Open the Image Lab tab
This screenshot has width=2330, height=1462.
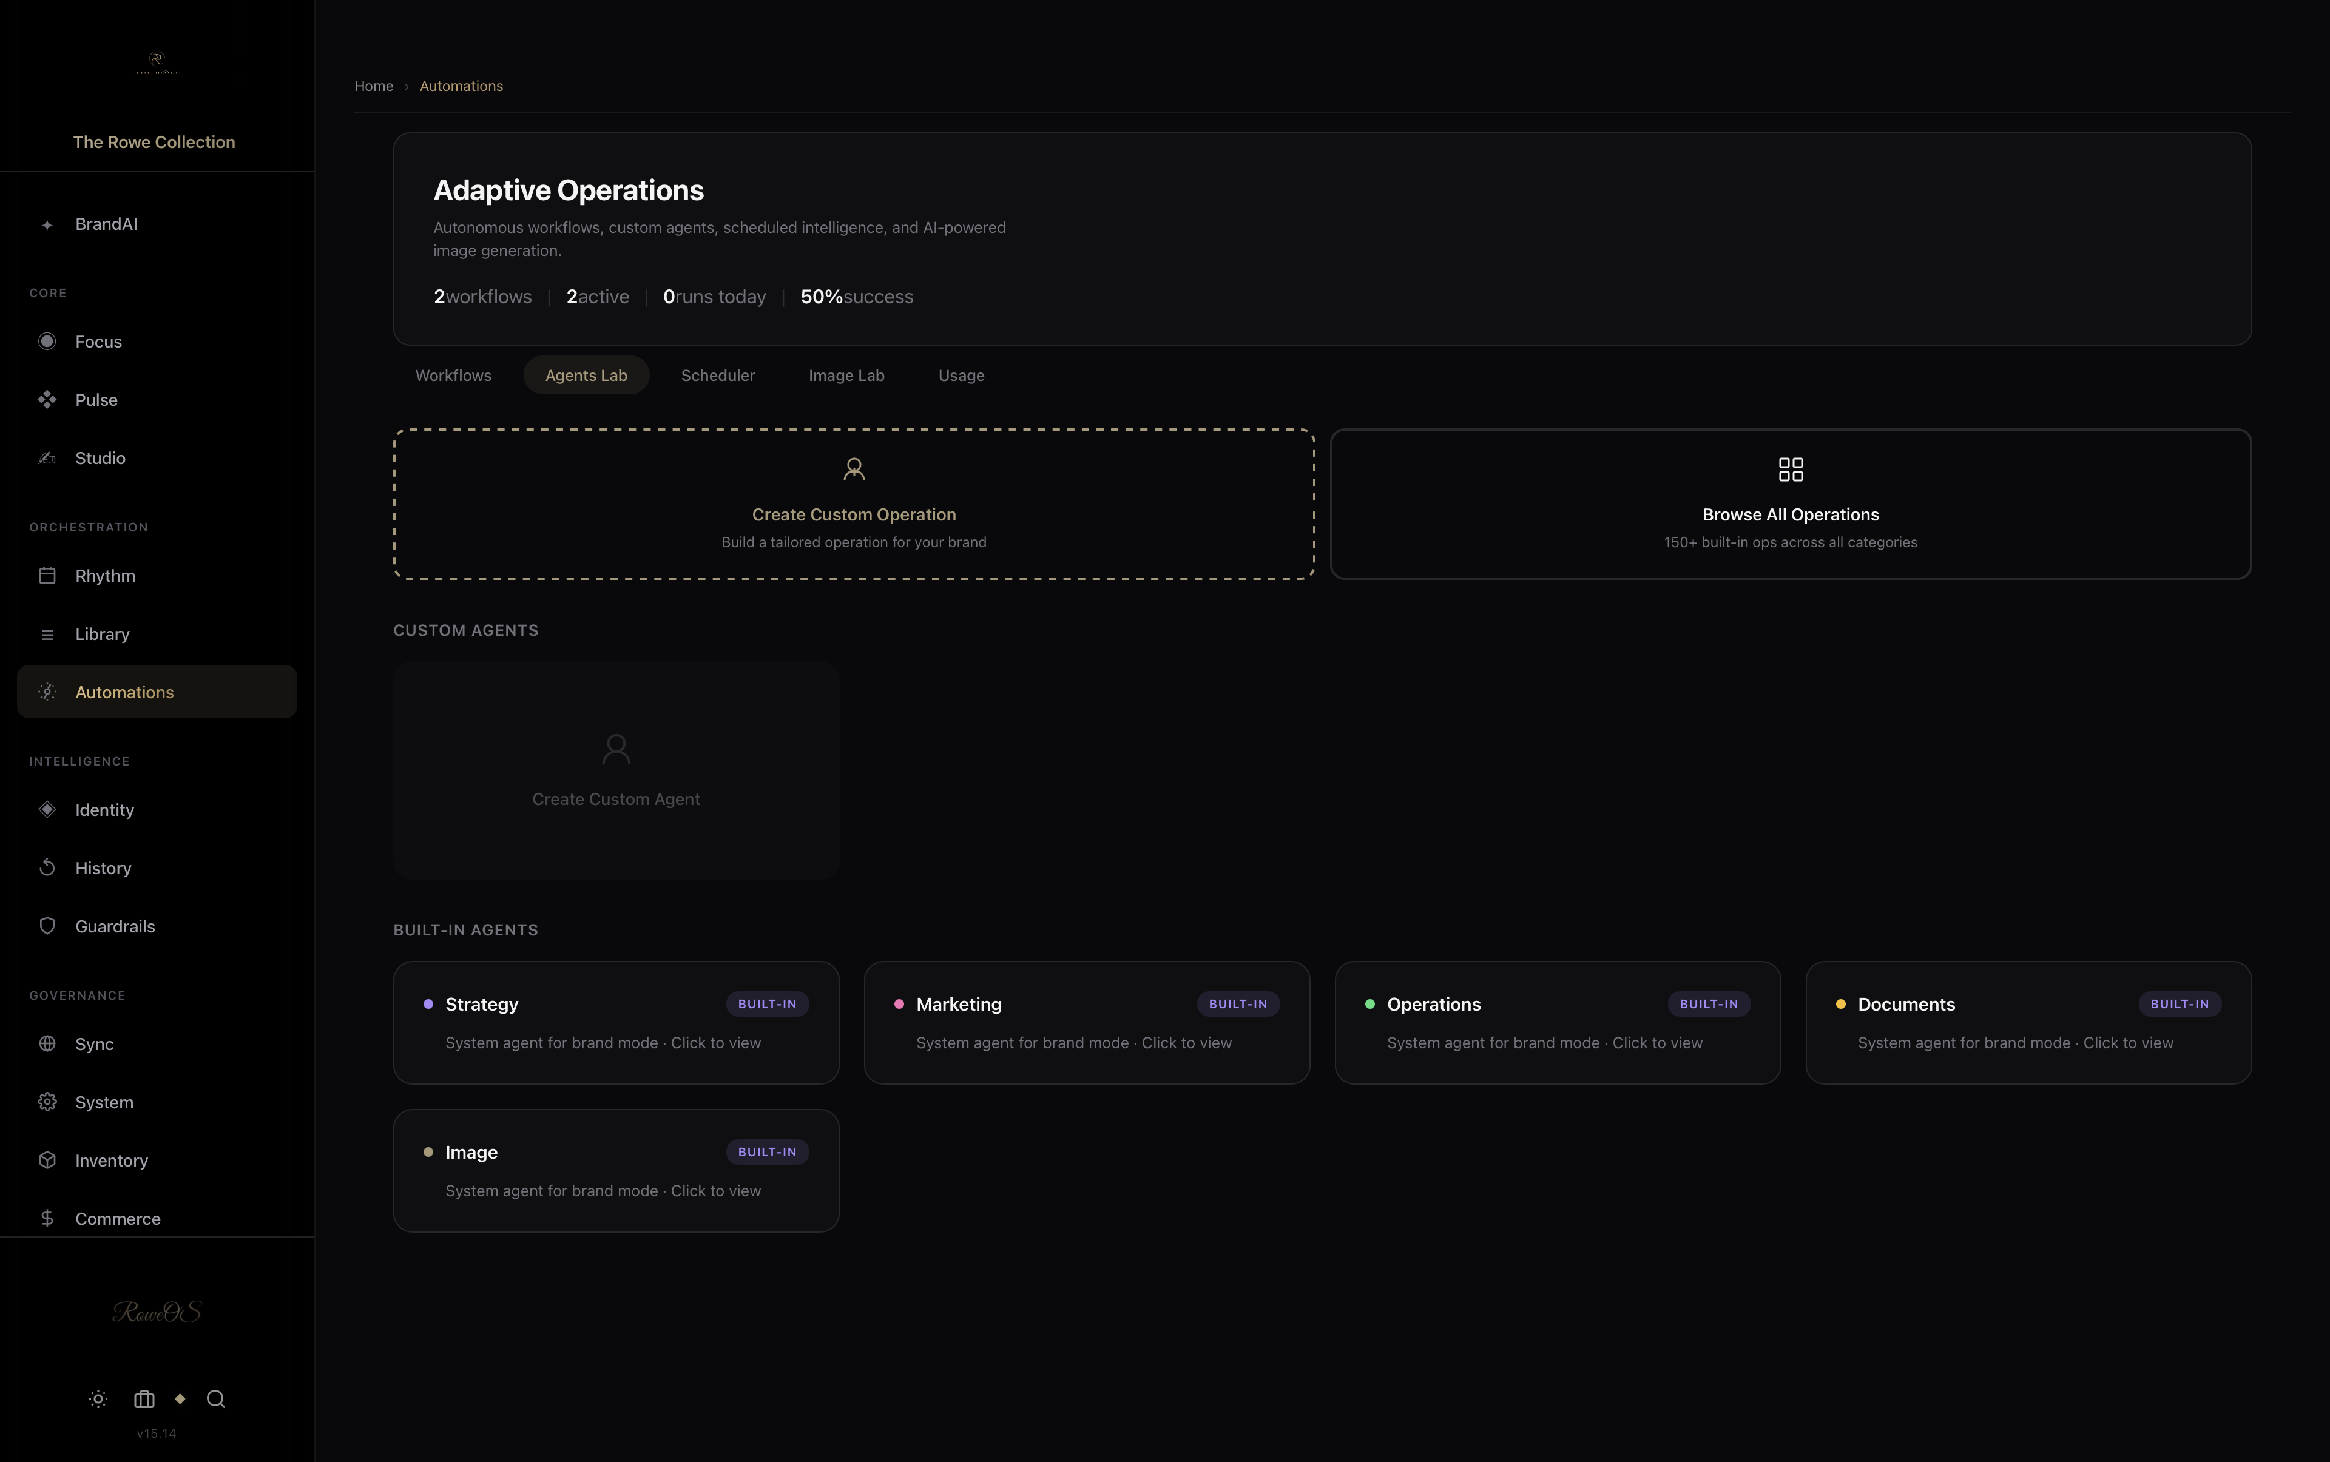[846, 375]
